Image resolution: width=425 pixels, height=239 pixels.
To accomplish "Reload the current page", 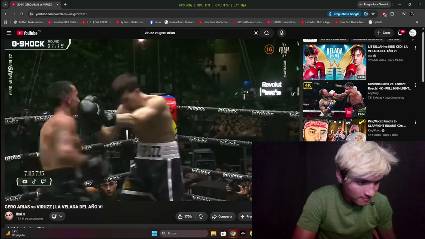I will click(x=22, y=14).
